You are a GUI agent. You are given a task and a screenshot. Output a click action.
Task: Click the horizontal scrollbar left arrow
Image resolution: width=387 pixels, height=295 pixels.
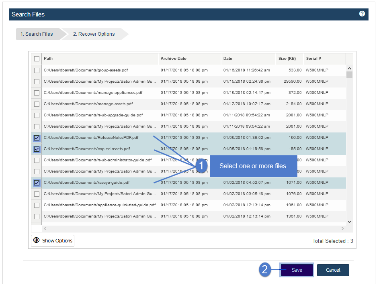click(45, 228)
